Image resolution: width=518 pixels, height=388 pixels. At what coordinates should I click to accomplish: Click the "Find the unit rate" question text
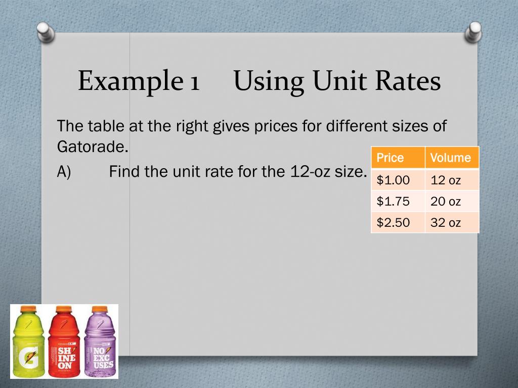click(238, 172)
